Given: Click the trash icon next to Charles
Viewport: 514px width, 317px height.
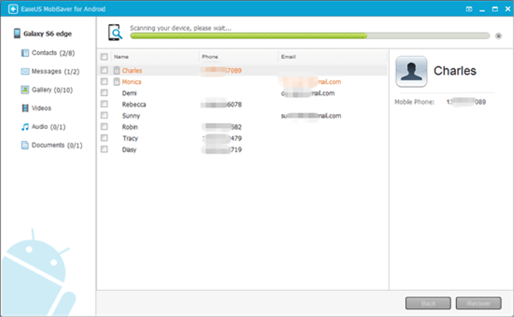Looking at the screenshot, I should pos(116,70).
